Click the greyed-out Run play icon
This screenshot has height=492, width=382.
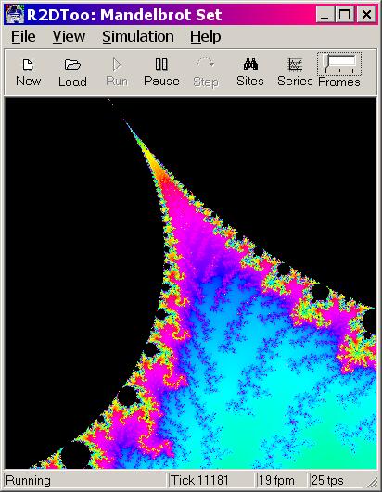(x=117, y=65)
